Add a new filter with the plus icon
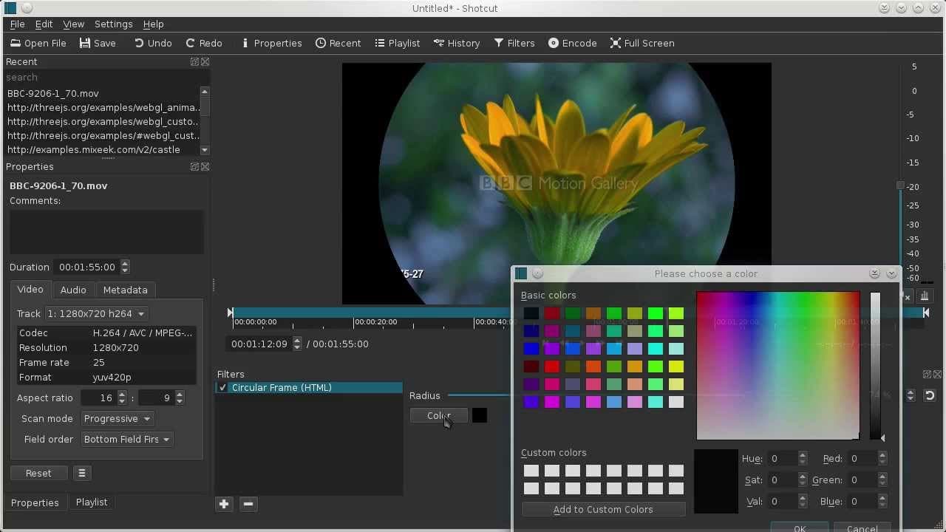Image resolution: width=946 pixels, height=532 pixels. coord(224,504)
